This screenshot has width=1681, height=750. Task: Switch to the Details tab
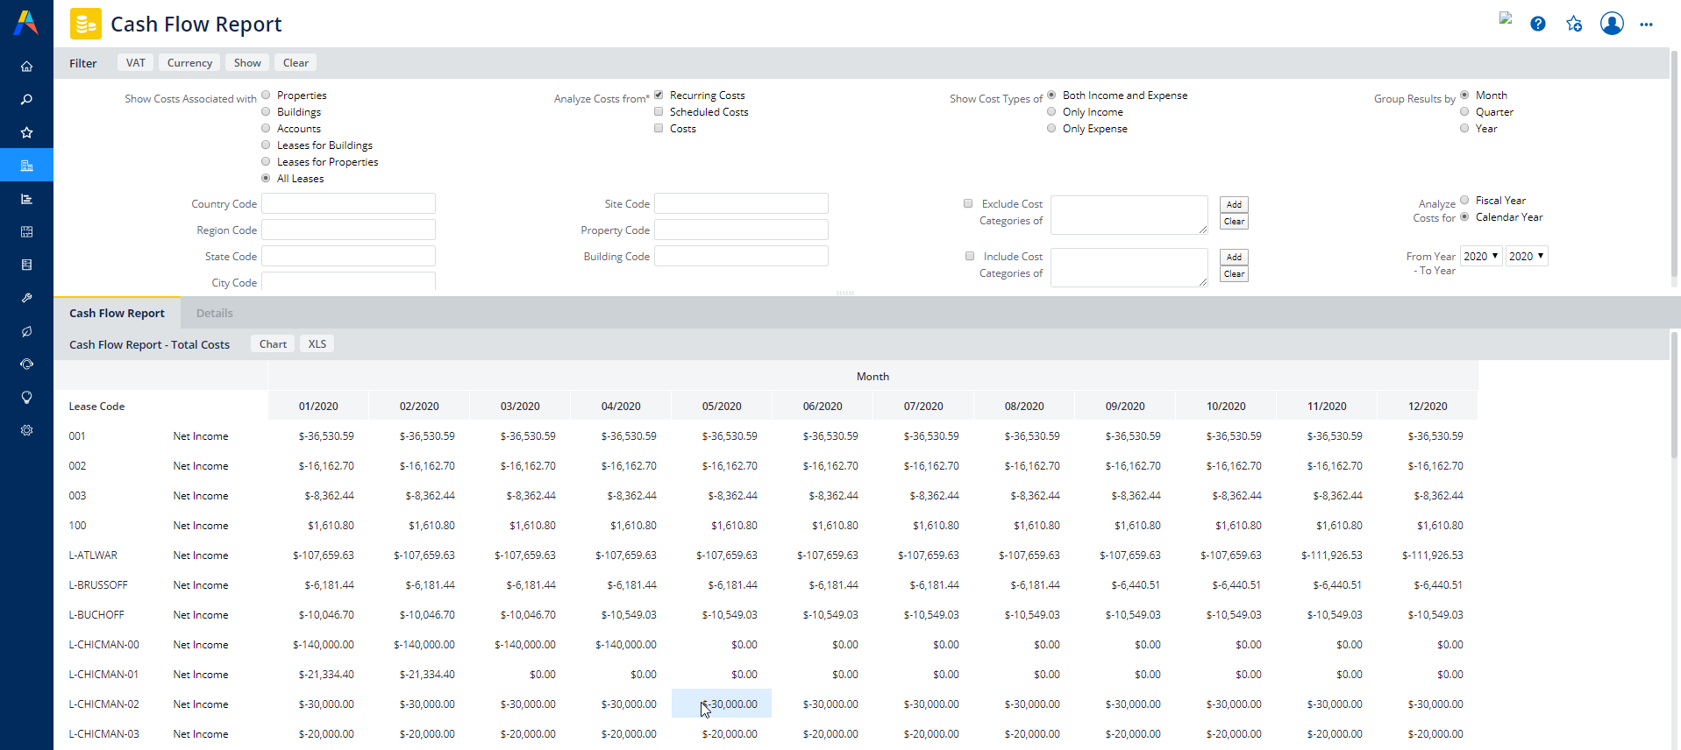coord(214,314)
